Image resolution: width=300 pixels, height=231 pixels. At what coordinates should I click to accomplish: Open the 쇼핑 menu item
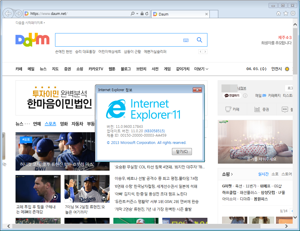tap(80, 69)
